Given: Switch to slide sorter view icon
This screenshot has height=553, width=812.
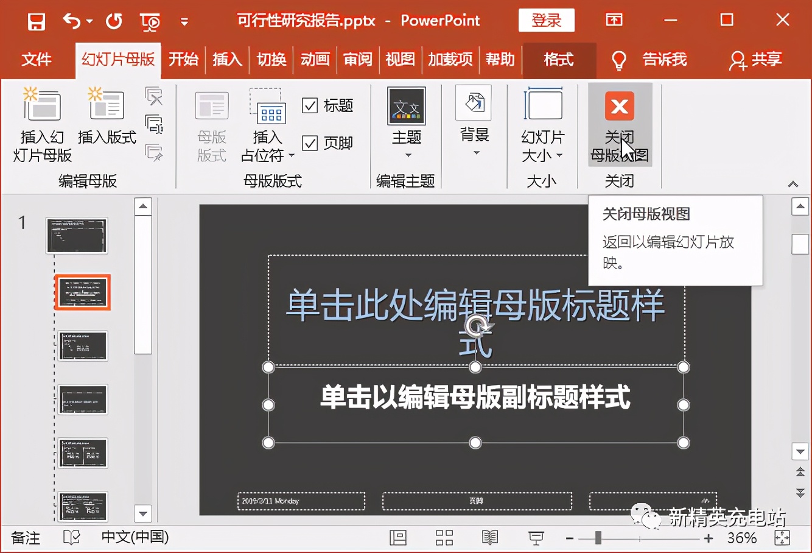Looking at the screenshot, I should (444, 538).
